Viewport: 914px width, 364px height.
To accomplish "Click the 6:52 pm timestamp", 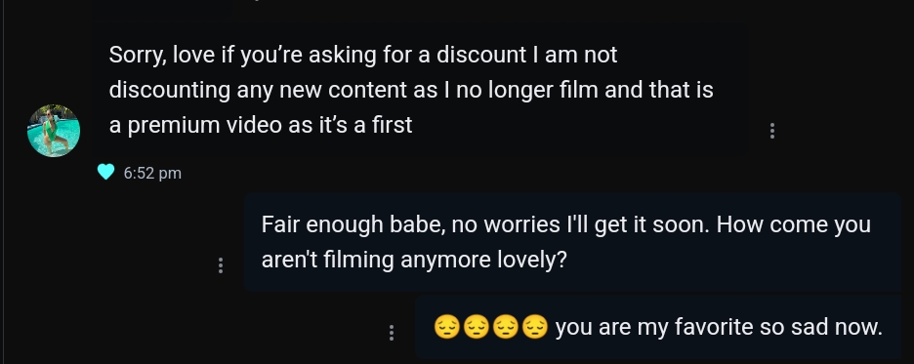I will (152, 173).
